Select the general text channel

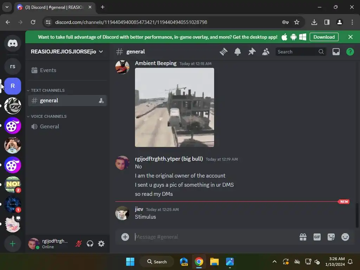click(67, 101)
